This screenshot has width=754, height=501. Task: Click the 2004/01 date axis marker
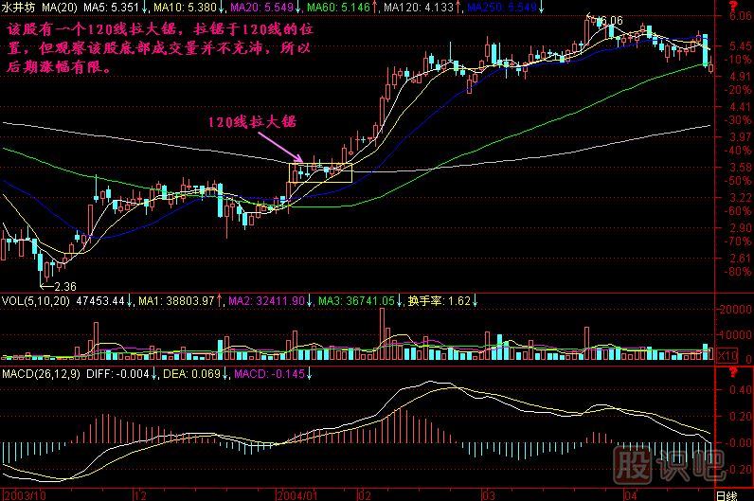[297, 495]
